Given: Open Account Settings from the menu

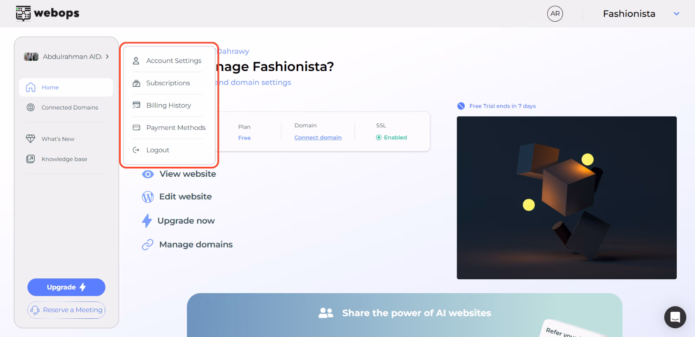Looking at the screenshot, I should 173,61.
